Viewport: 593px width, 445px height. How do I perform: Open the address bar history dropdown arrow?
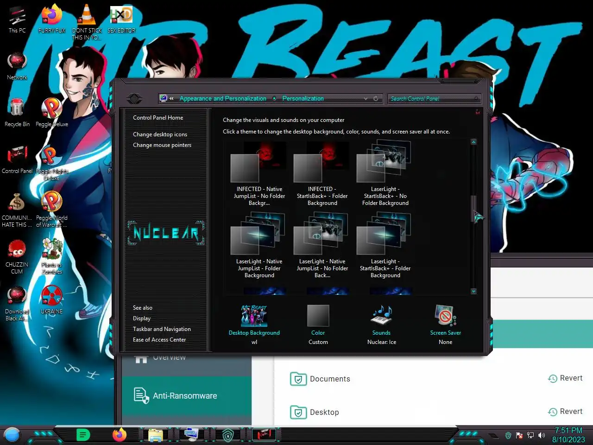[x=366, y=99]
